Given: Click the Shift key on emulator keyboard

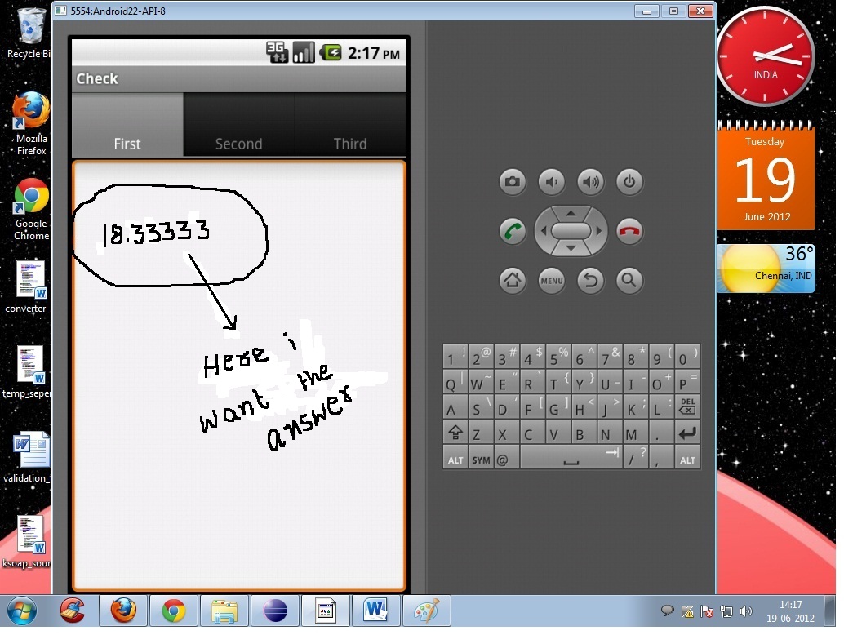Looking at the screenshot, I should click(455, 433).
